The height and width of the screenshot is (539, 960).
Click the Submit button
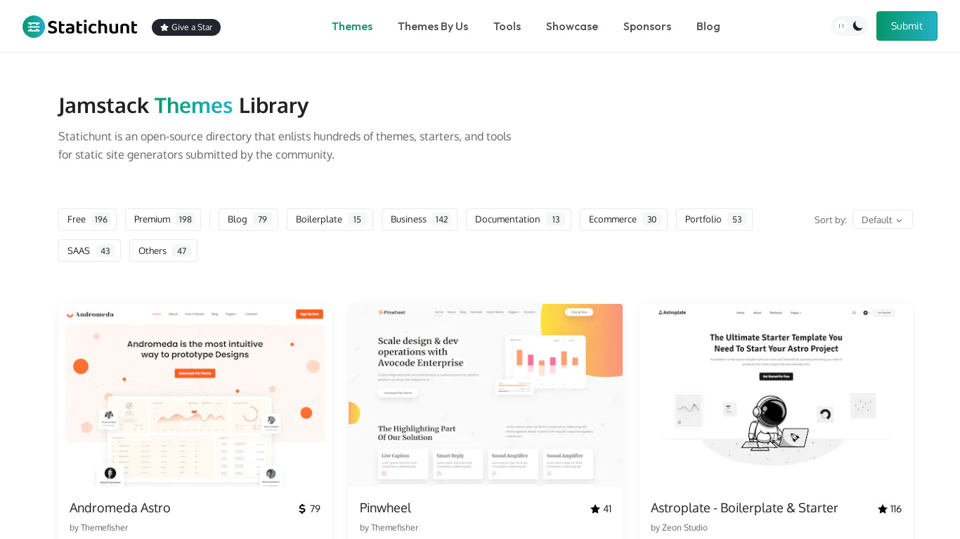click(x=907, y=26)
